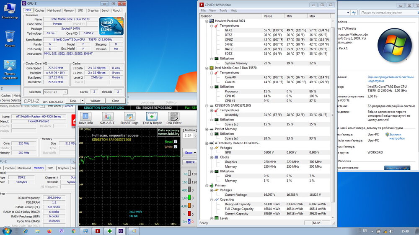Uncheck the Write checkbox on graph
This screenshot has width=419, height=235.
(x=176, y=146)
